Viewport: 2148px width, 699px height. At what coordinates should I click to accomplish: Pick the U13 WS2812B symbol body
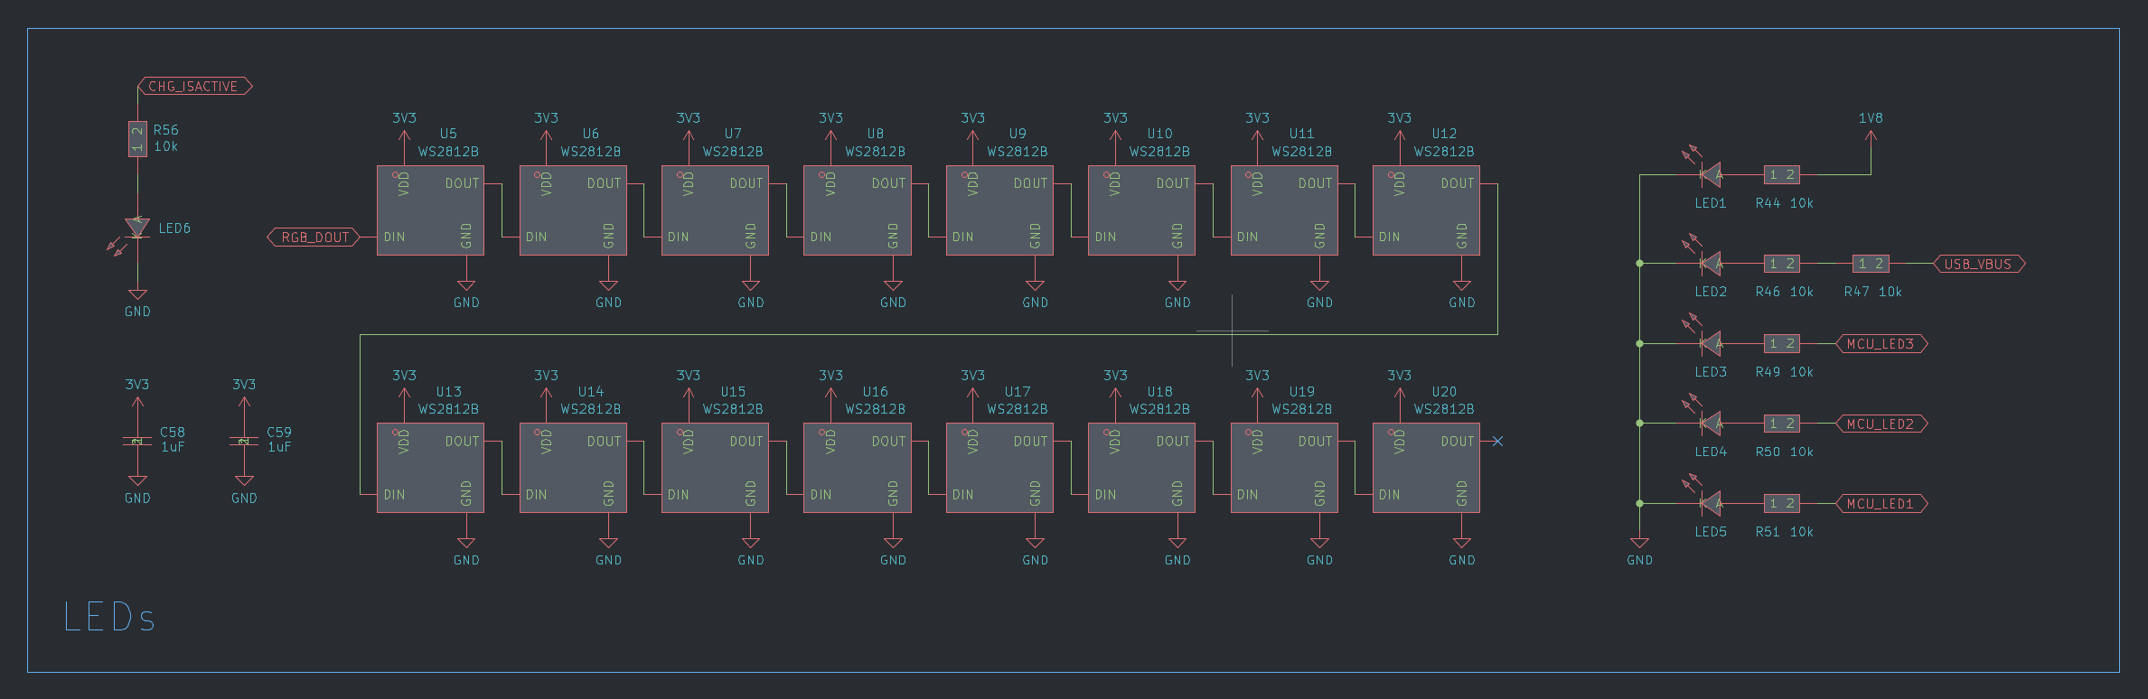(x=430, y=468)
